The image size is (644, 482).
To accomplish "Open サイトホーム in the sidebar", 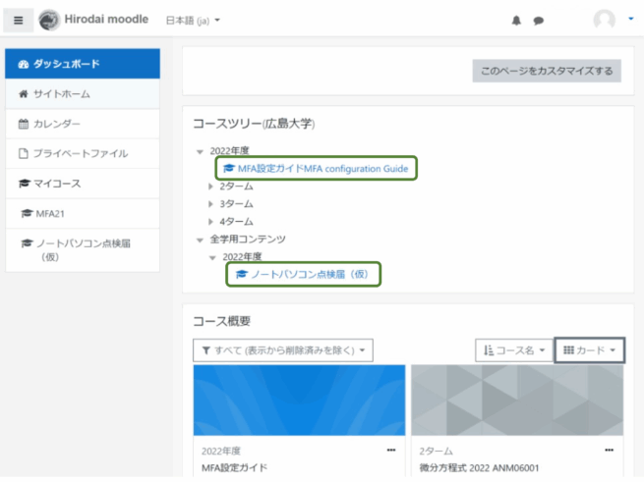I will coord(83,94).
